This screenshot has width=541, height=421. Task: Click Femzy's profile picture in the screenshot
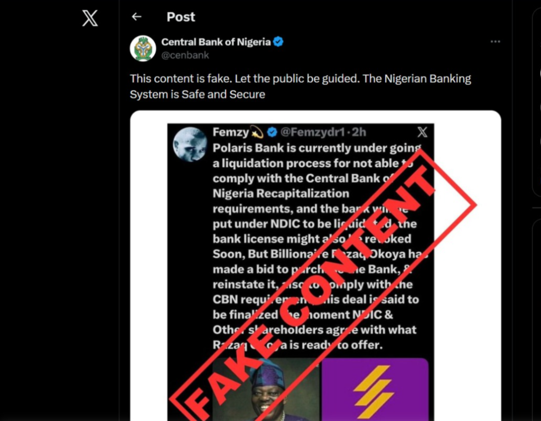click(x=190, y=144)
